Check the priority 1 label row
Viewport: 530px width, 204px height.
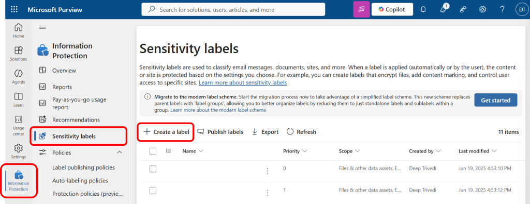[153, 191]
